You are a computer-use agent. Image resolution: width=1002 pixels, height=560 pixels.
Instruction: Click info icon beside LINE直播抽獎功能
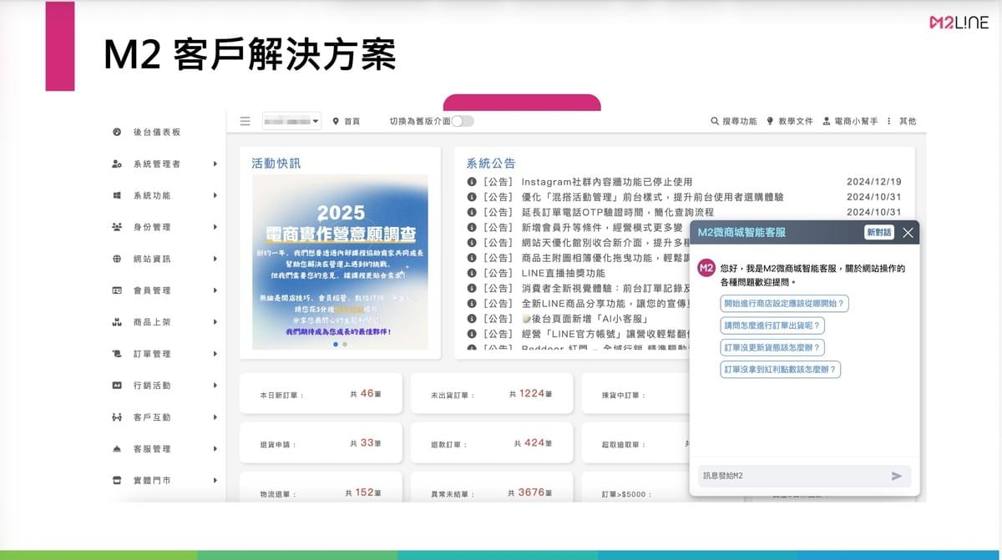coord(472,273)
